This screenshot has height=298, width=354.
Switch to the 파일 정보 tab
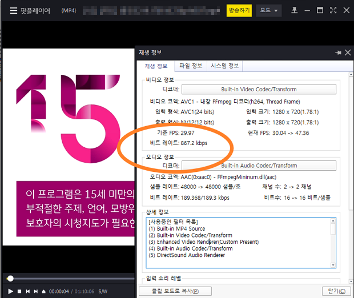tap(191, 66)
